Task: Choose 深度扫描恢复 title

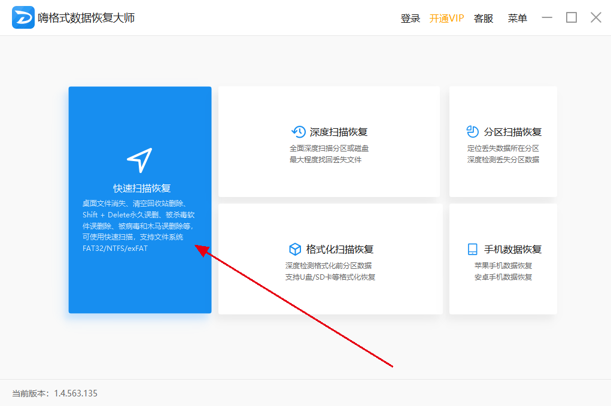Action: click(339, 132)
